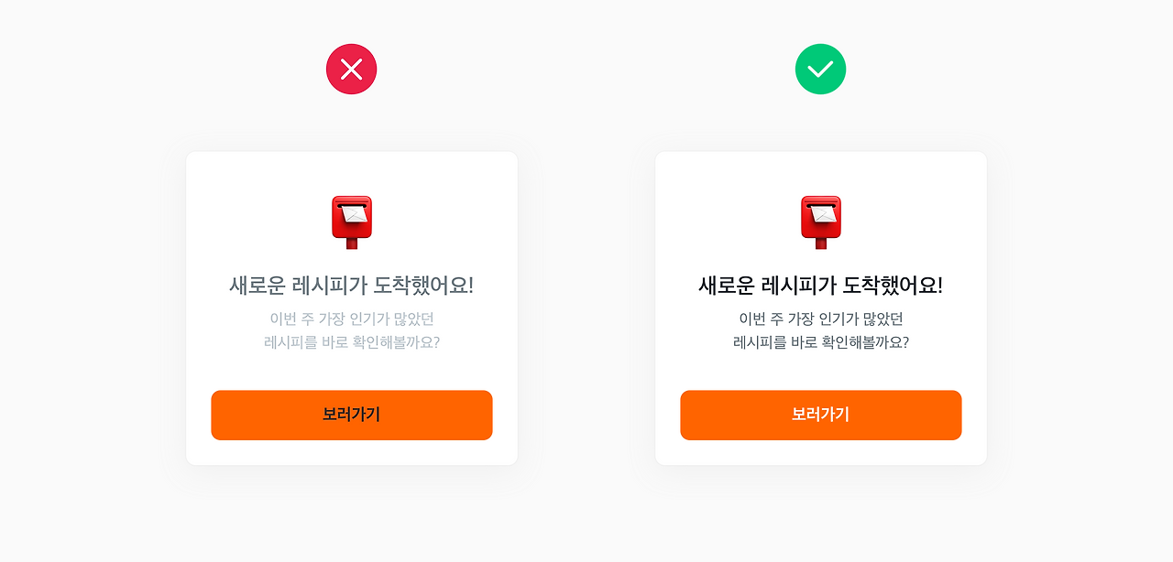Click the 보러가기 button with black text
Viewport: 1173px width, 562px height.
[352, 416]
